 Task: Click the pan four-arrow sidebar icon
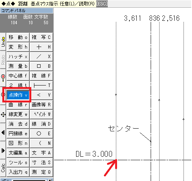coord(3,114)
